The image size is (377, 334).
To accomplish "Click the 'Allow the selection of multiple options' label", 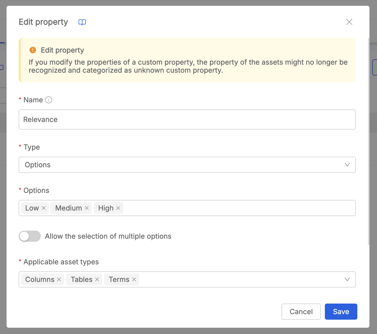I will pos(108,236).
